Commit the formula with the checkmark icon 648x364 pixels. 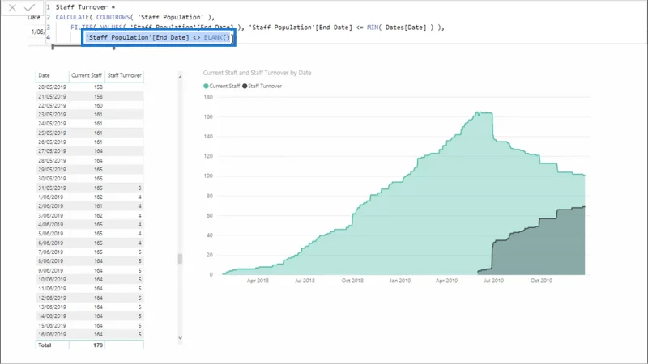pyautogui.click(x=29, y=7)
